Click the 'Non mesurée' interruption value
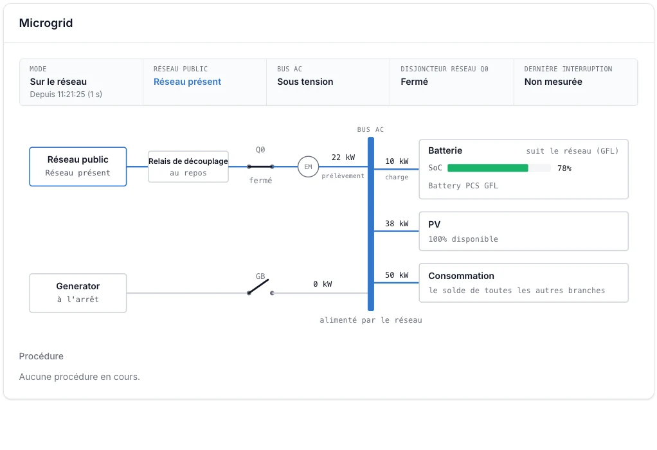657x450 pixels. 553,82
